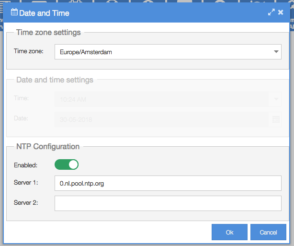
Task: Click the Ok button
Action: pyautogui.click(x=229, y=232)
